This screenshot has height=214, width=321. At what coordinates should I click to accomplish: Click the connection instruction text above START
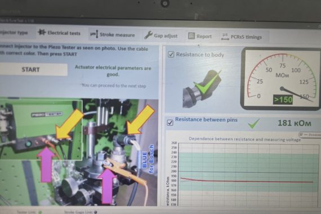click(x=74, y=50)
